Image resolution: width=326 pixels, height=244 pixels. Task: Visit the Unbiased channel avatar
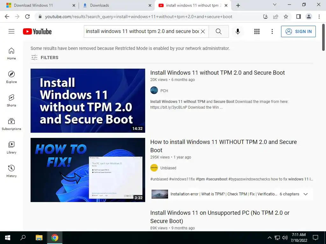(x=154, y=168)
